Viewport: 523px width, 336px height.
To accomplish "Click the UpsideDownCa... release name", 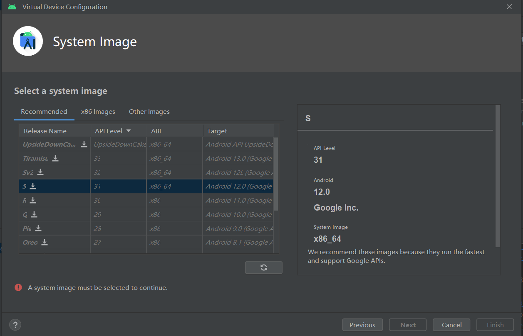I will [50, 145].
